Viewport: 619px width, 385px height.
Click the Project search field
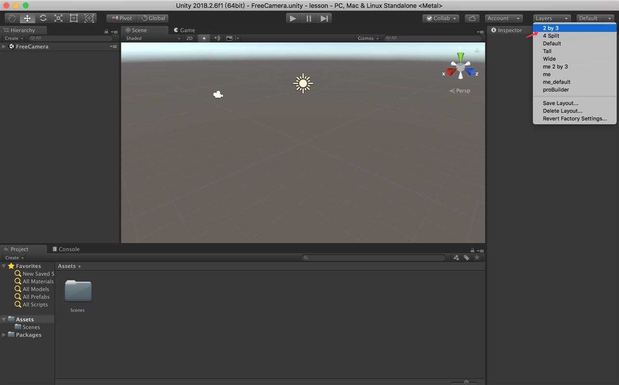pyautogui.click(x=373, y=257)
